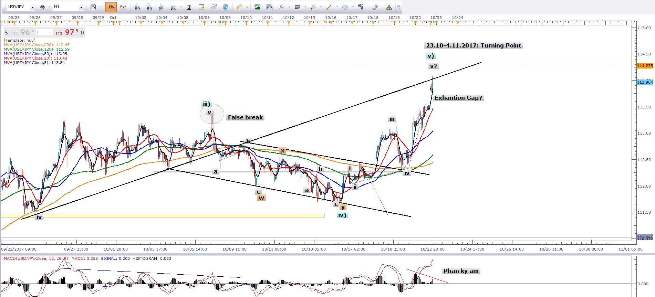Viewport: 655px width, 297px height.
Task: Toggle Ask price display
Action: click(123, 7)
